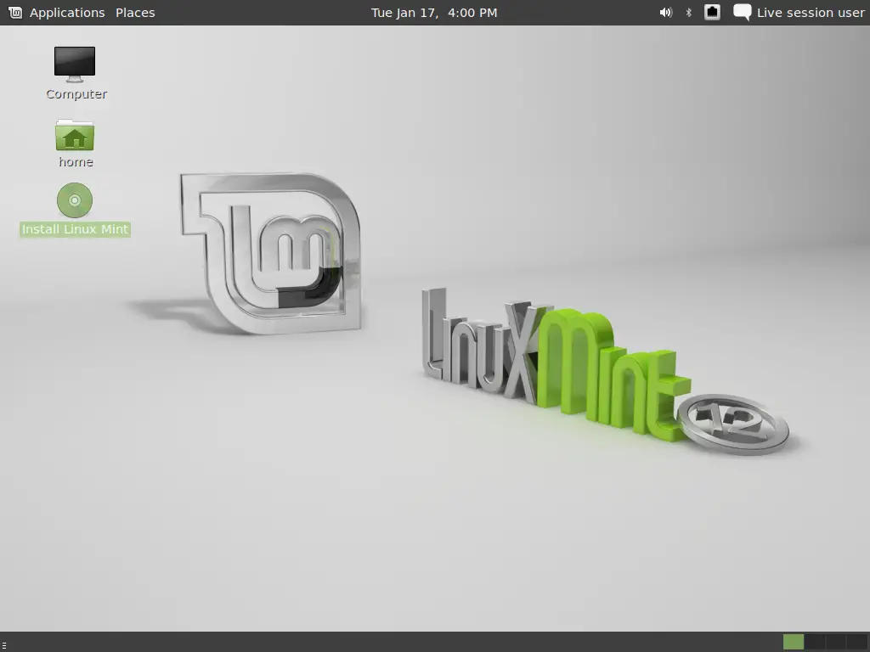Open the three-line window list menu in the bottom panel
Viewport: 870px width, 652px height.
point(4,644)
